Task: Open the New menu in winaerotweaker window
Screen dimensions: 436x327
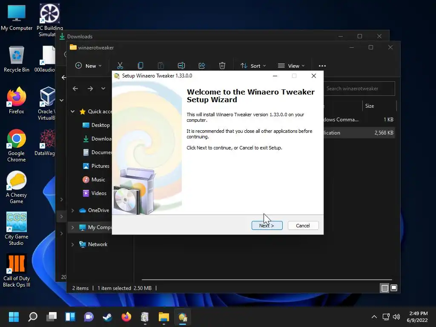Action: tap(89, 66)
